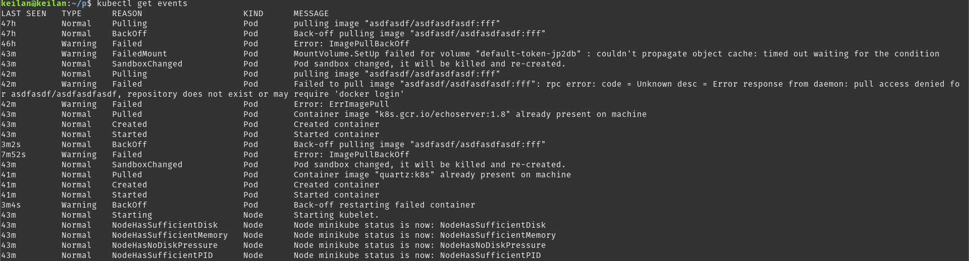969x261 pixels.
Task: Click the MESSAGE column header
Action: [x=311, y=14]
